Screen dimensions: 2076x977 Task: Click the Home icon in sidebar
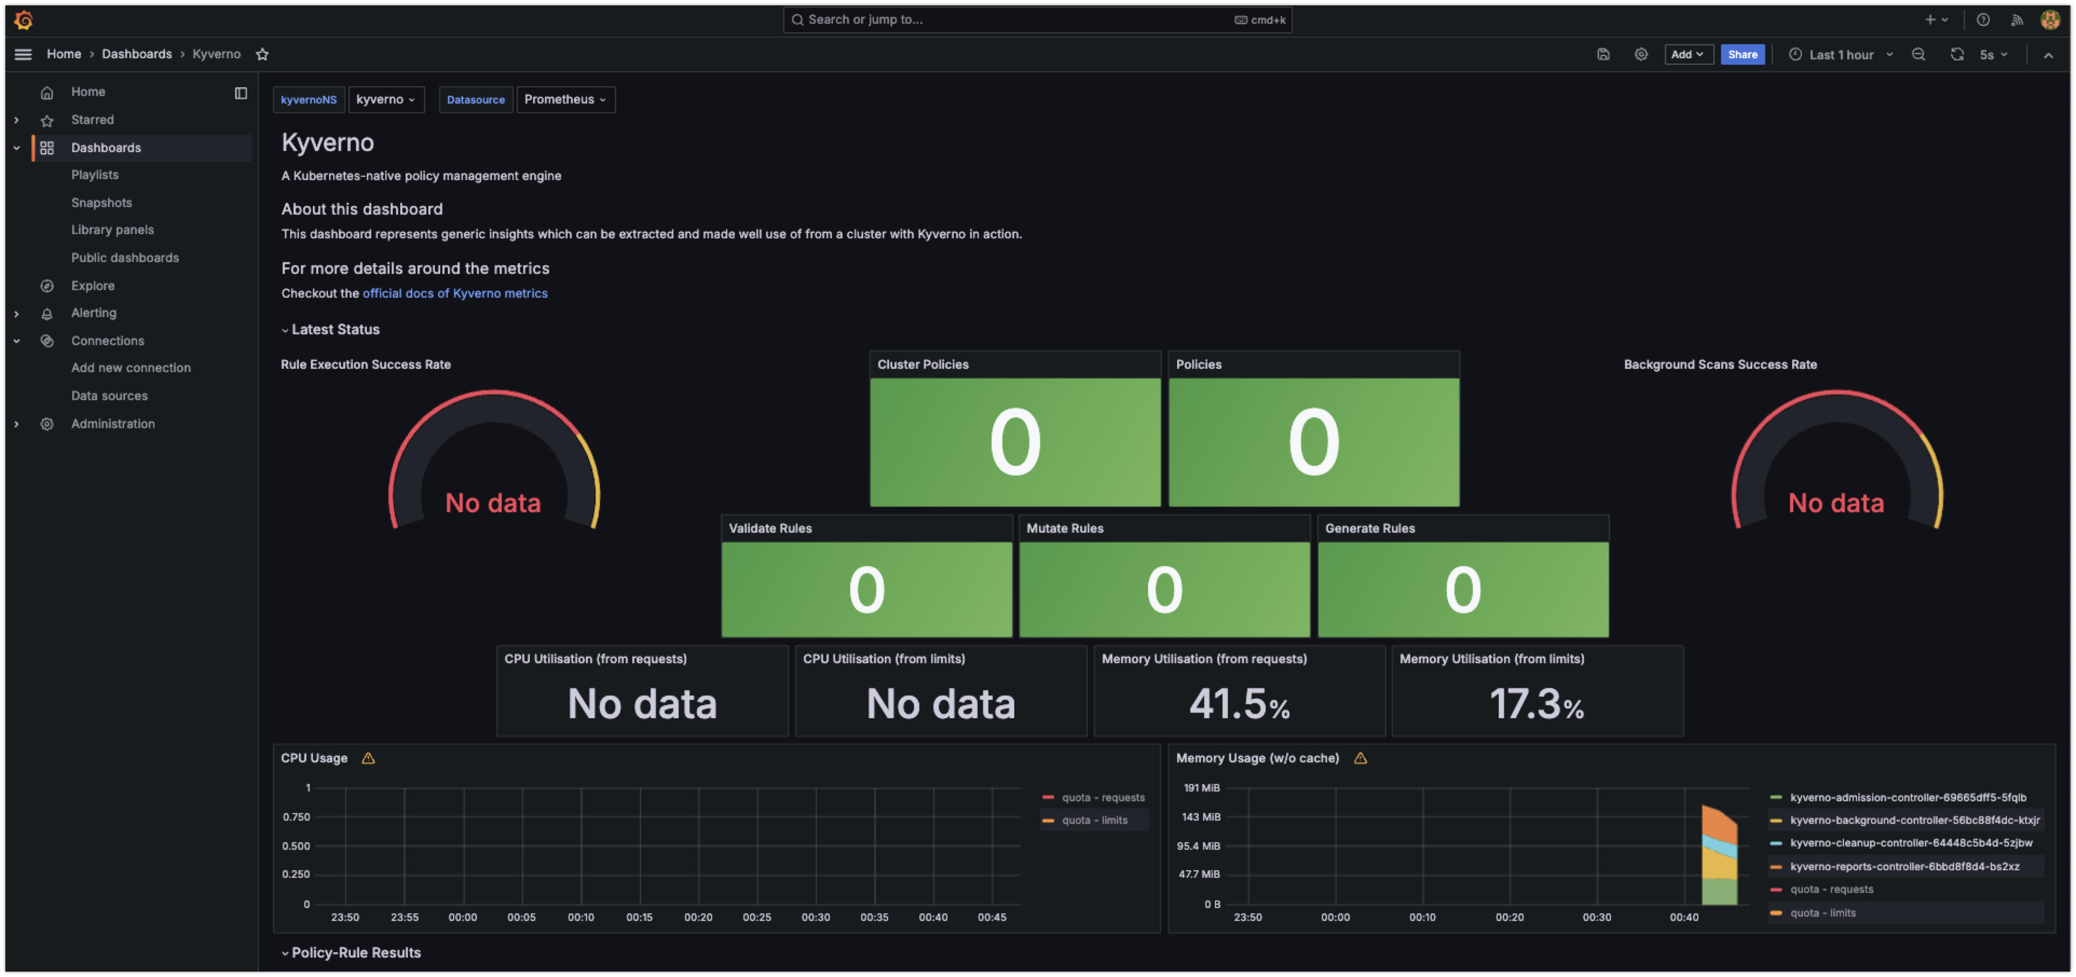pyautogui.click(x=47, y=93)
